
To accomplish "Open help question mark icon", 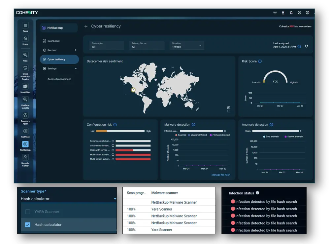I will (x=308, y=13).
